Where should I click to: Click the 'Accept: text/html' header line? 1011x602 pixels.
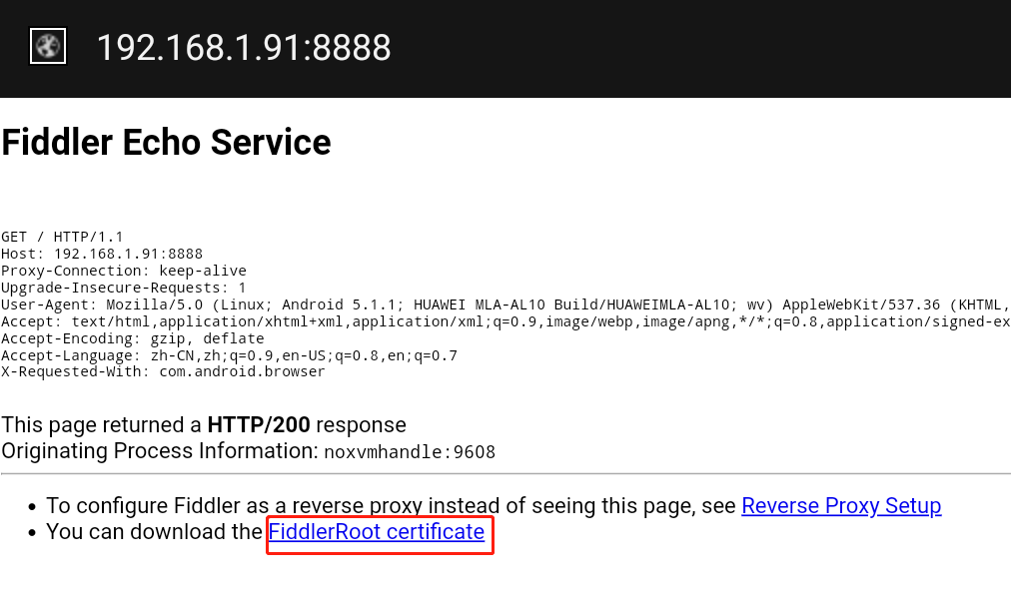(x=505, y=321)
